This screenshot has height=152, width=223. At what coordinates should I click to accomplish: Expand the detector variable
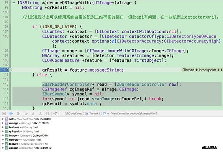point(3,139)
